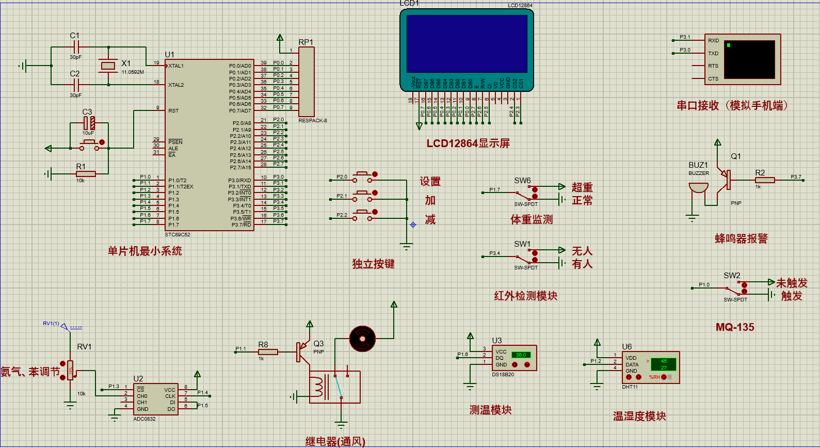Click the power terminal above RP1

(x=280, y=38)
